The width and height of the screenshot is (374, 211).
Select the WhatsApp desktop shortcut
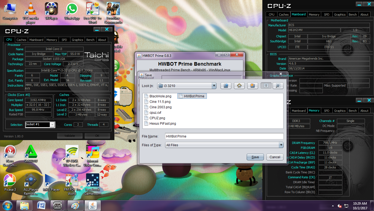pyautogui.click(x=72, y=12)
